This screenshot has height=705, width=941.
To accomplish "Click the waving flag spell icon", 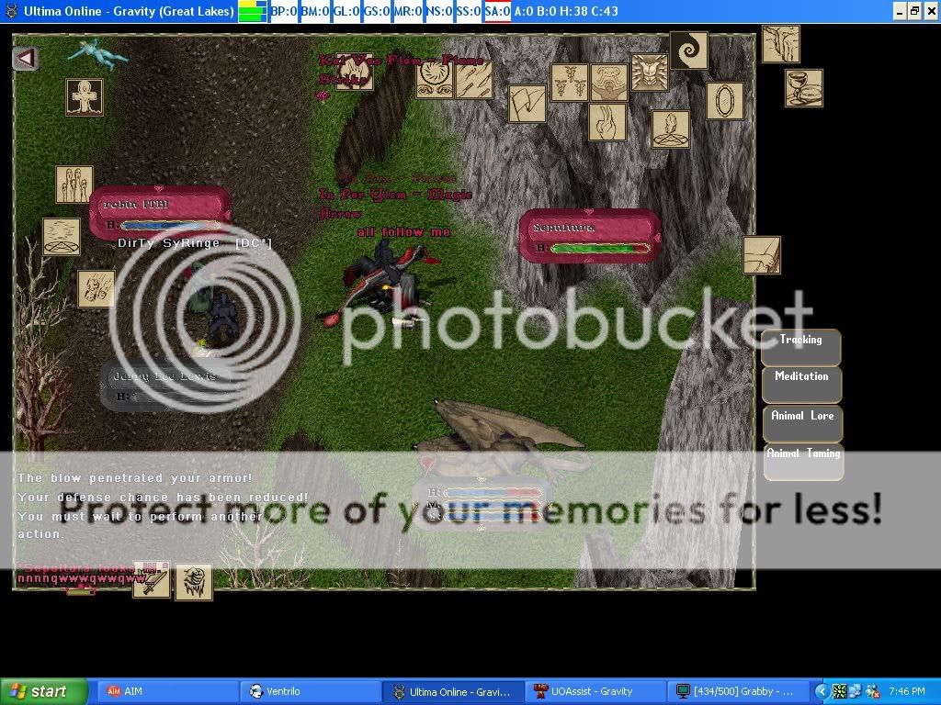I will tap(527, 104).
